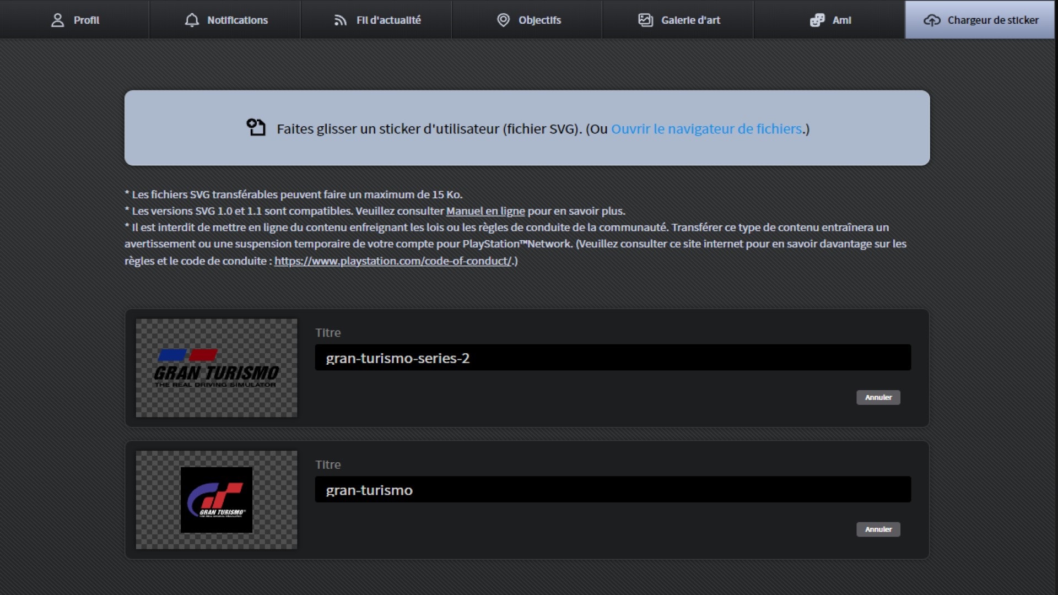Edit the gran-turismo-series-2 title field

pos(613,358)
